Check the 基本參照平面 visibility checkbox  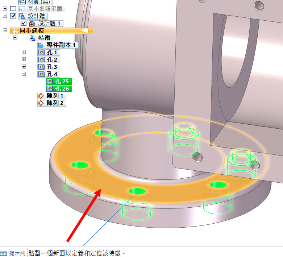(x=13, y=9)
